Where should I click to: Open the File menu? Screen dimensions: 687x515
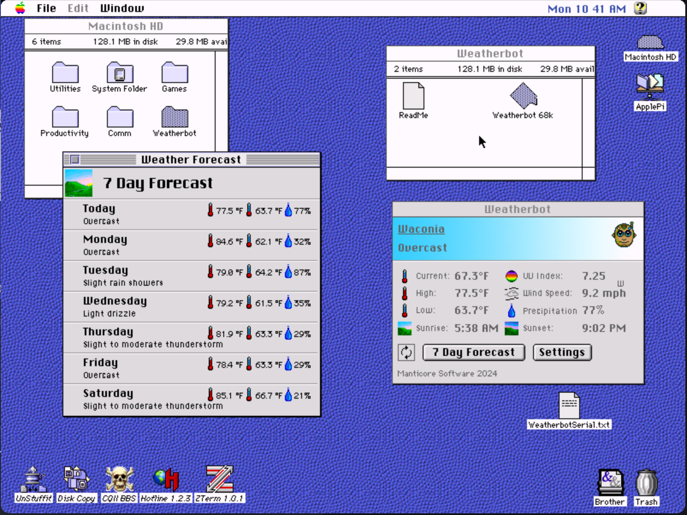46,8
